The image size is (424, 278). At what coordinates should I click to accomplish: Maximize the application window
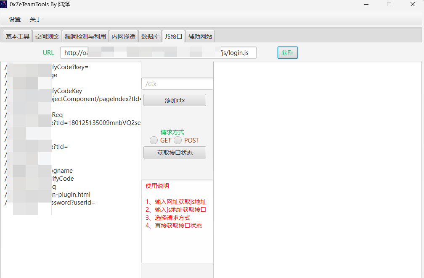[389, 4]
